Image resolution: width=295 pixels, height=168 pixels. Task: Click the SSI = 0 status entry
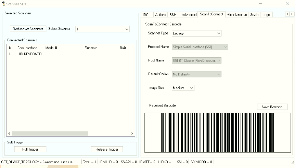(182, 162)
